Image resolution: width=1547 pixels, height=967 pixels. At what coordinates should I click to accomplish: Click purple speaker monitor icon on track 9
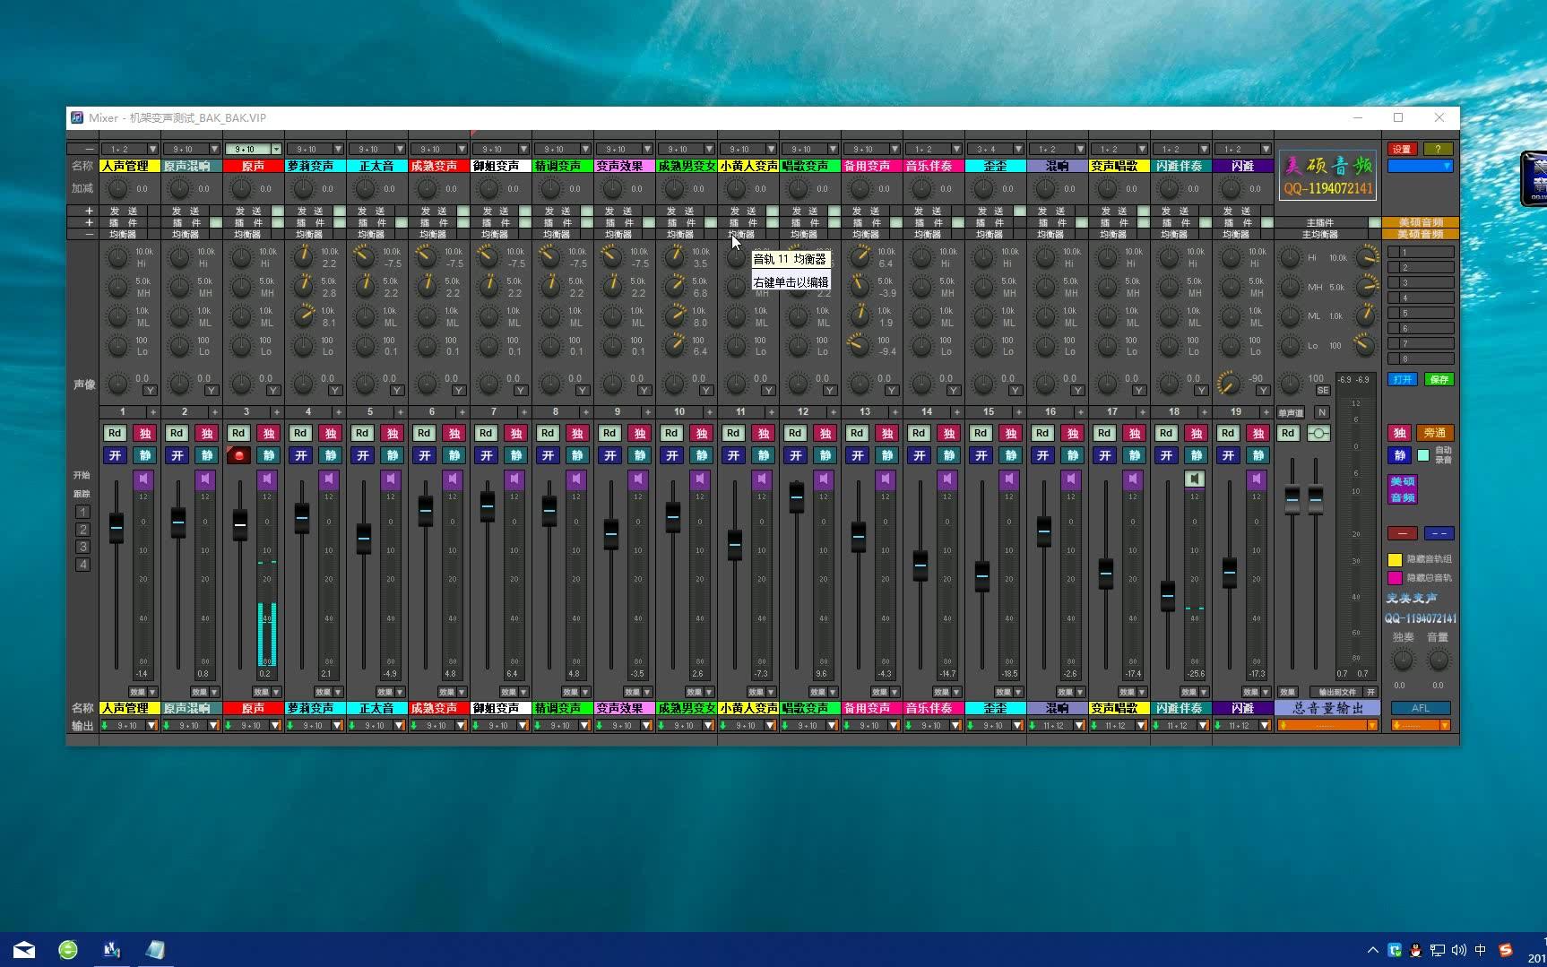click(638, 480)
